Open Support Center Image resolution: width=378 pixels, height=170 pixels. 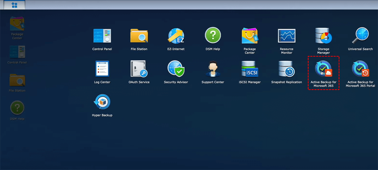[213, 69]
